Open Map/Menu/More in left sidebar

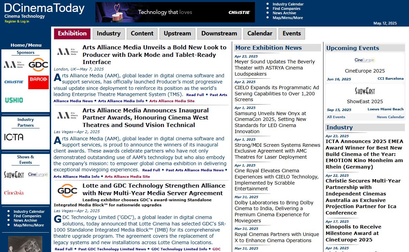tap(29, 225)
